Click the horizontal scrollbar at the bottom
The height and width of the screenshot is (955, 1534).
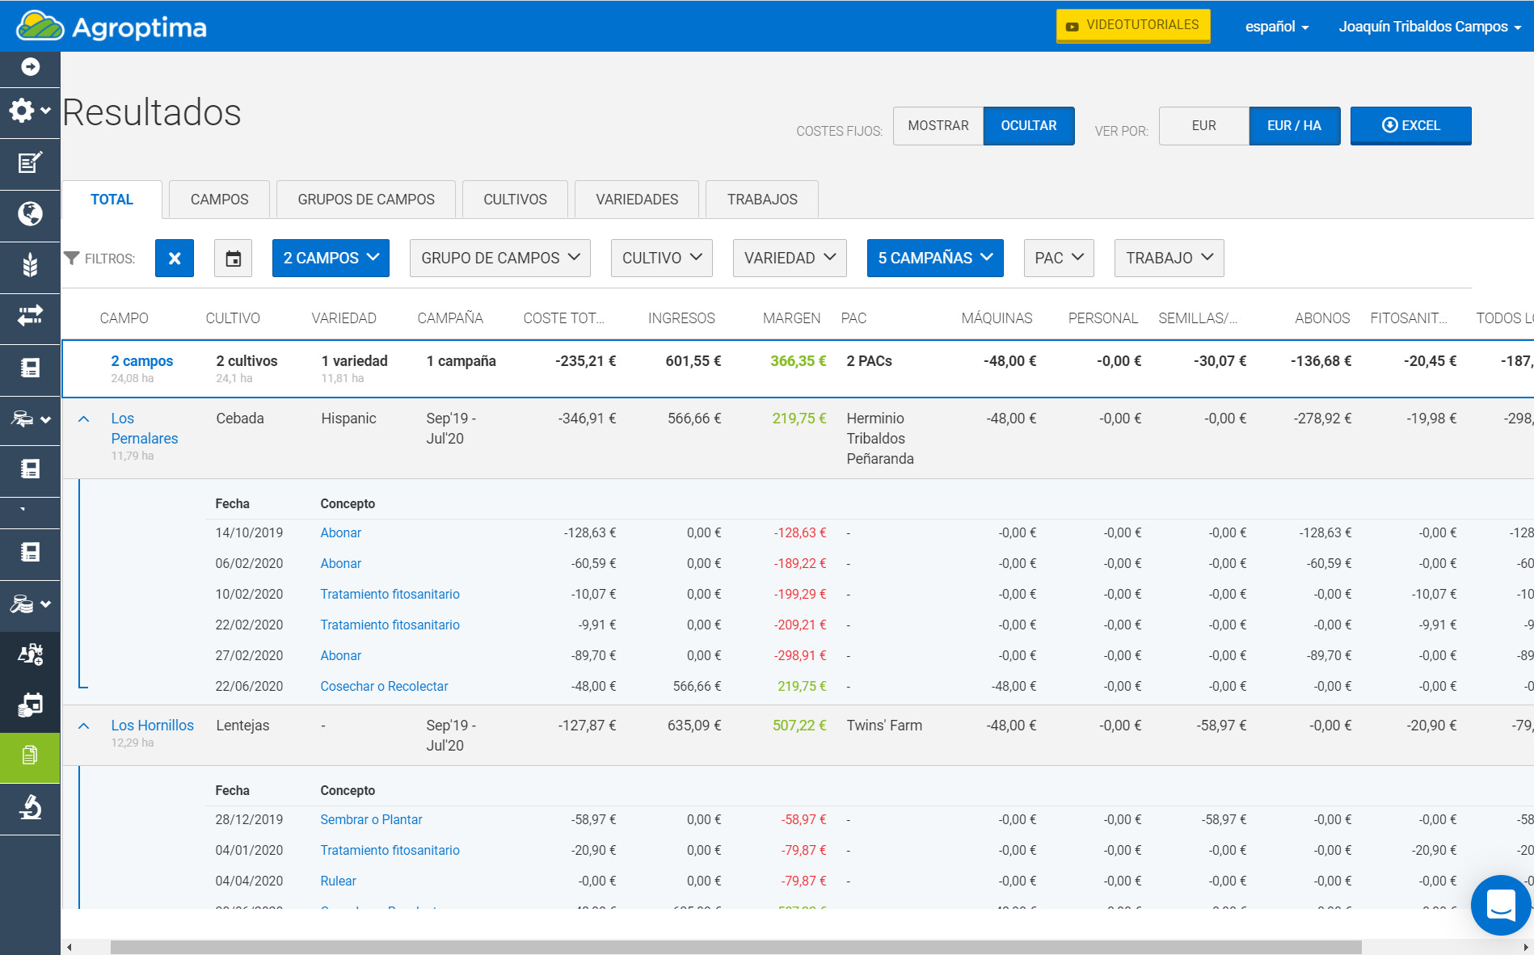pos(735,947)
